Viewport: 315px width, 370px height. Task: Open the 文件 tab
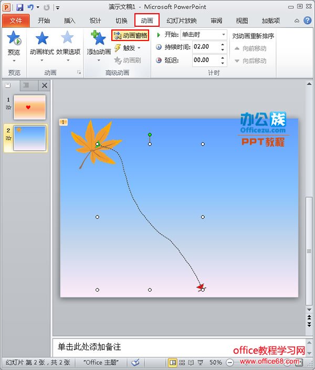[x=16, y=21]
